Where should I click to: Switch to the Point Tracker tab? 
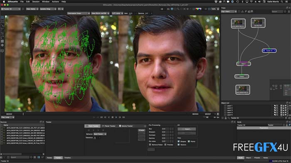pyautogui.click(x=92, y=126)
